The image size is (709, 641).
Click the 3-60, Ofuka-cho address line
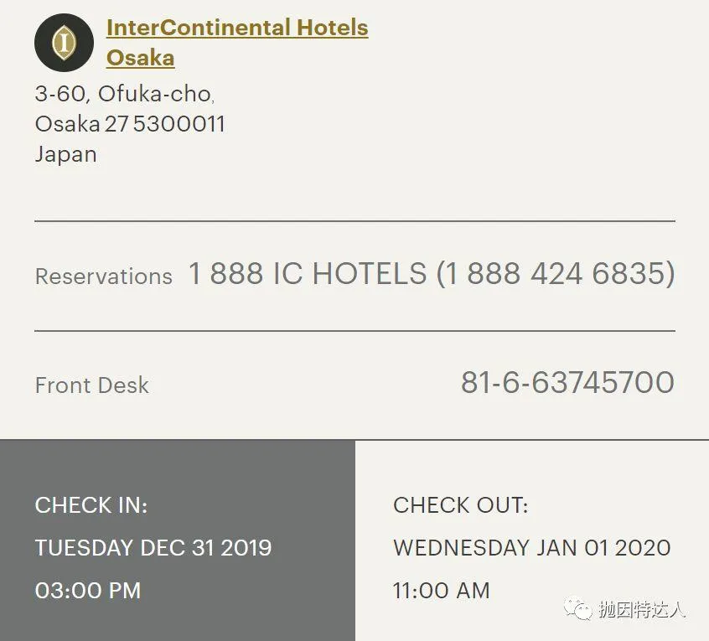coord(125,94)
